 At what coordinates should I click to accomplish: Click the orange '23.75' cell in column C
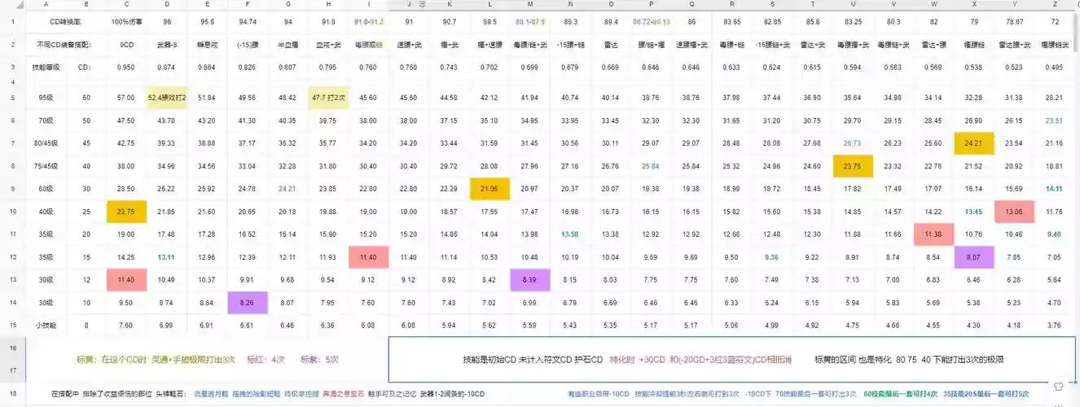point(126,212)
